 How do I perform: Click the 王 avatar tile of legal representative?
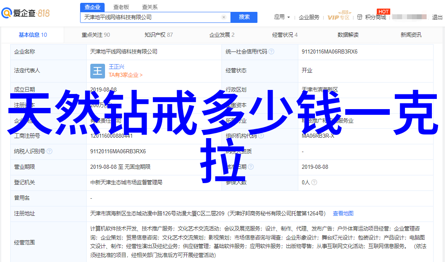click(x=98, y=71)
